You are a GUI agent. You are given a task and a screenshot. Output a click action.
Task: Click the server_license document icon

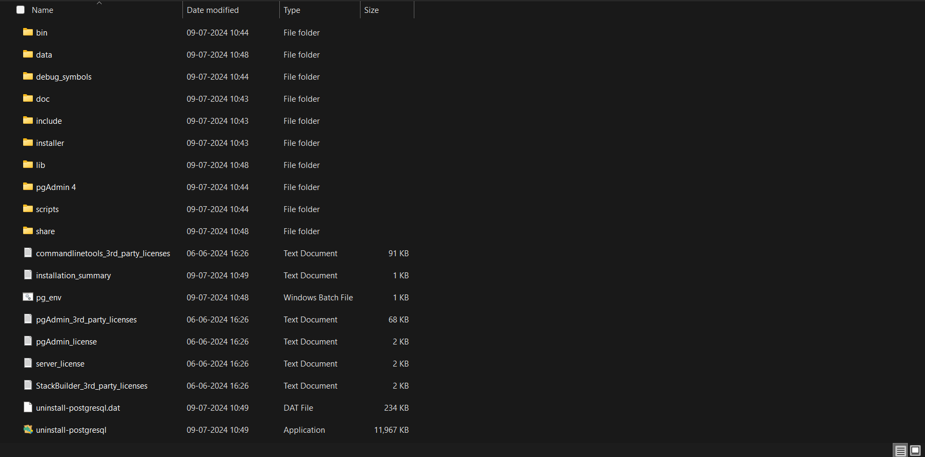click(28, 363)
